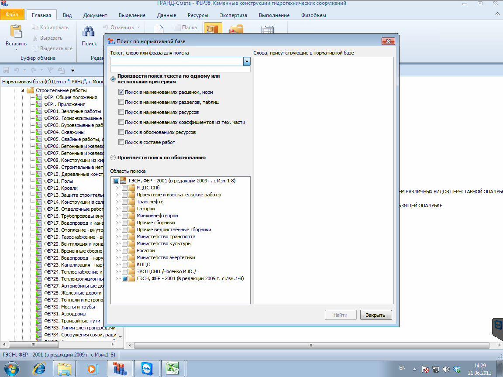Open the Файл menu
This screenshot has width=503, height=377.
pos(12,14)
